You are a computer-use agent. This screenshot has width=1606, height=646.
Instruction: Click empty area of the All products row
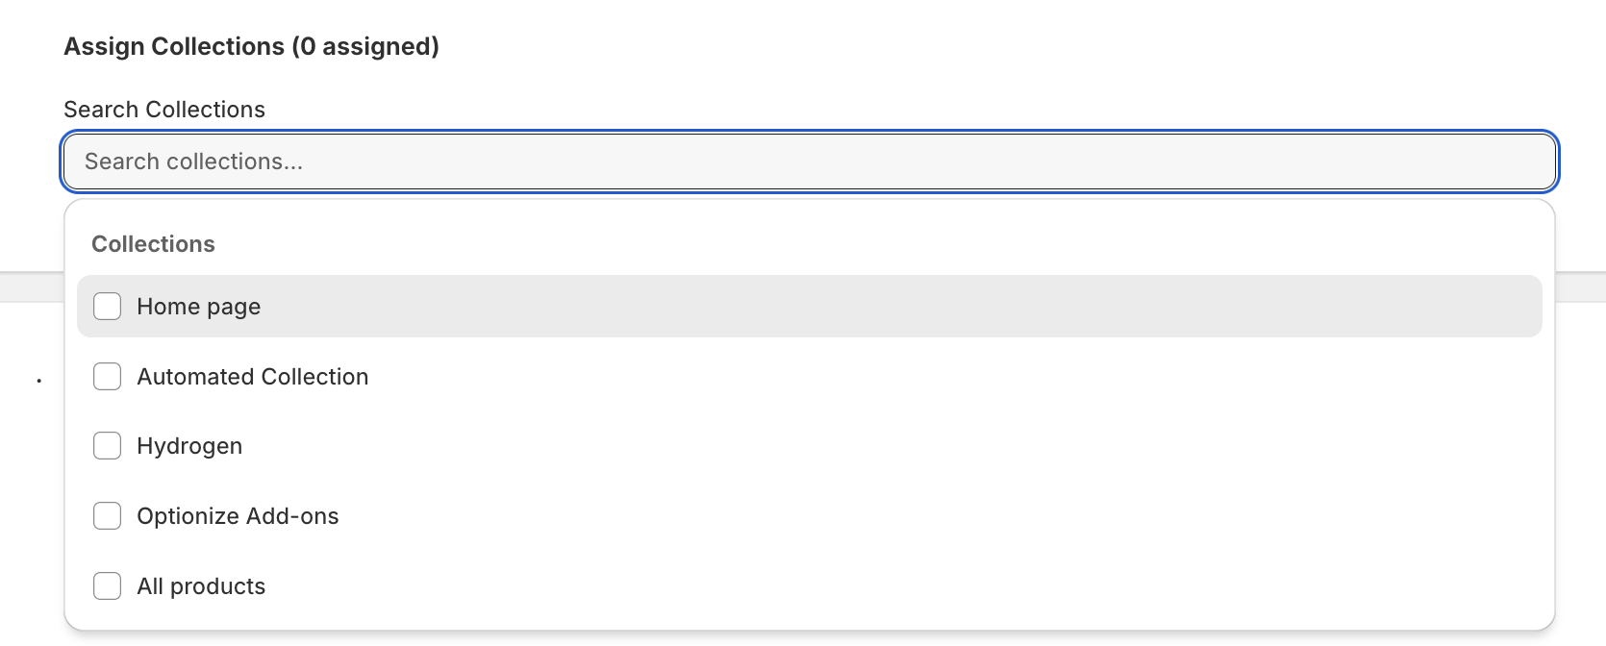866,586
